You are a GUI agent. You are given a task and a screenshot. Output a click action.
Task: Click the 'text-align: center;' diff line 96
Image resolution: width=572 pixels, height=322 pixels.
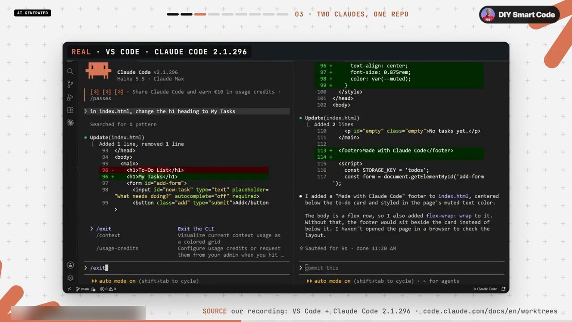[399, 66]
